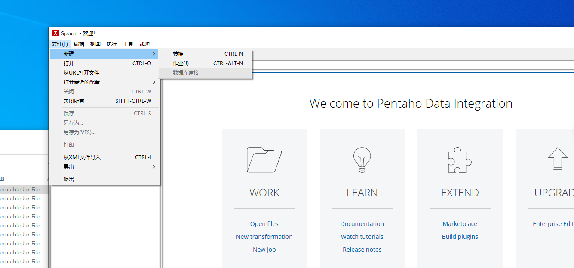The width and height of the screenshot is (574, 268).
Task: Select 新建 in the file menu
Action: coord(104,54)
